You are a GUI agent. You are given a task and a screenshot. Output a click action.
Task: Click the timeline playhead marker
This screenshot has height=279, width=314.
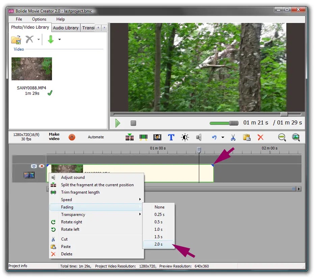[199, 150]
